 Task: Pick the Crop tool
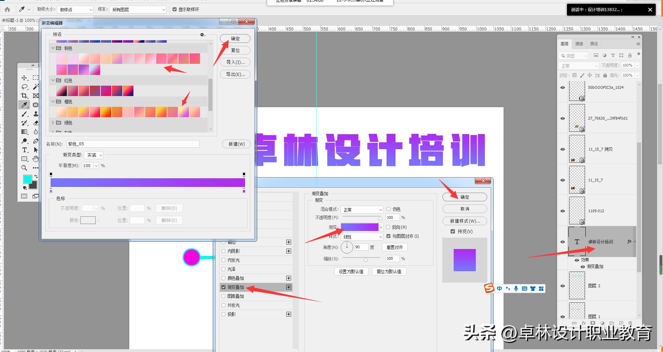tap(24, 96)
